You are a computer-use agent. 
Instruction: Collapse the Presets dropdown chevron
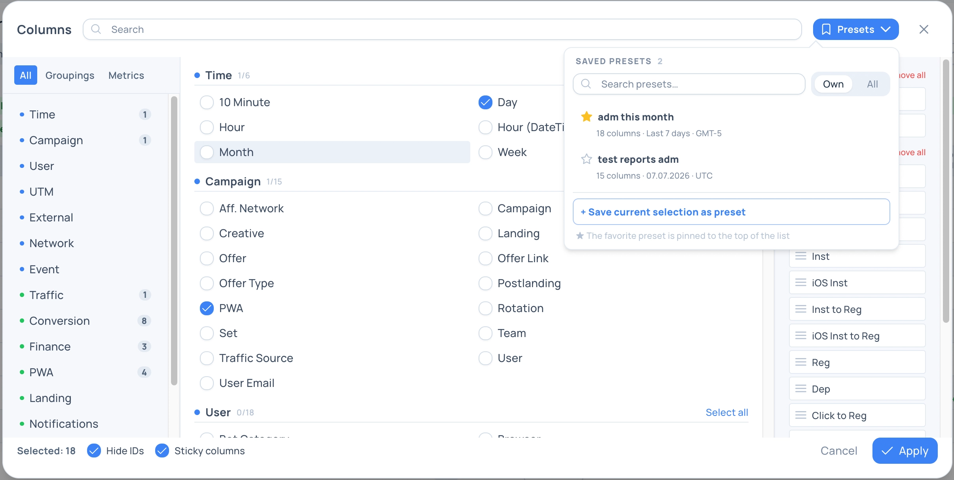point(886,29)
